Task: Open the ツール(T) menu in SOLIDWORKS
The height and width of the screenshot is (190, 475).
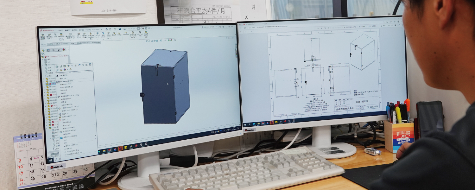Action: click(88, 30)
